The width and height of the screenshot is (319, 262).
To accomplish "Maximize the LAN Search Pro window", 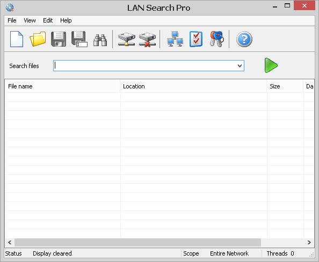I will pyautogui.click(x=287, y=6).
